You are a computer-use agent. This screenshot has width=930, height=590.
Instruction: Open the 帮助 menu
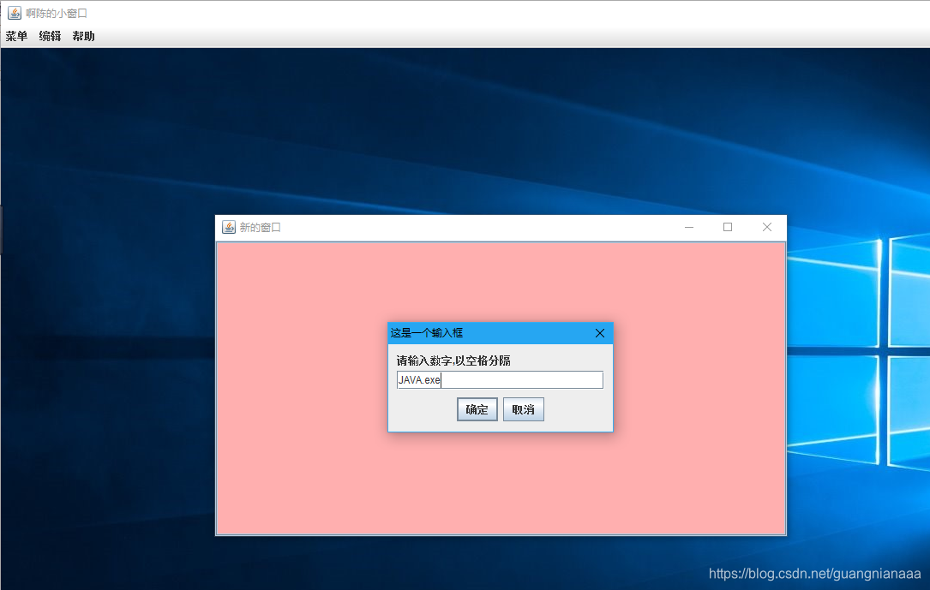point(84,36)
